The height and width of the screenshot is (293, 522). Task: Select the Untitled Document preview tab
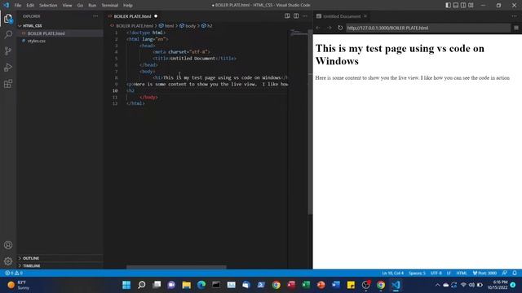click(x=342, y=16)
